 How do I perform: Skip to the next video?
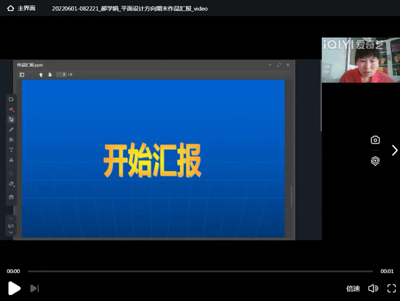[34, 288]
